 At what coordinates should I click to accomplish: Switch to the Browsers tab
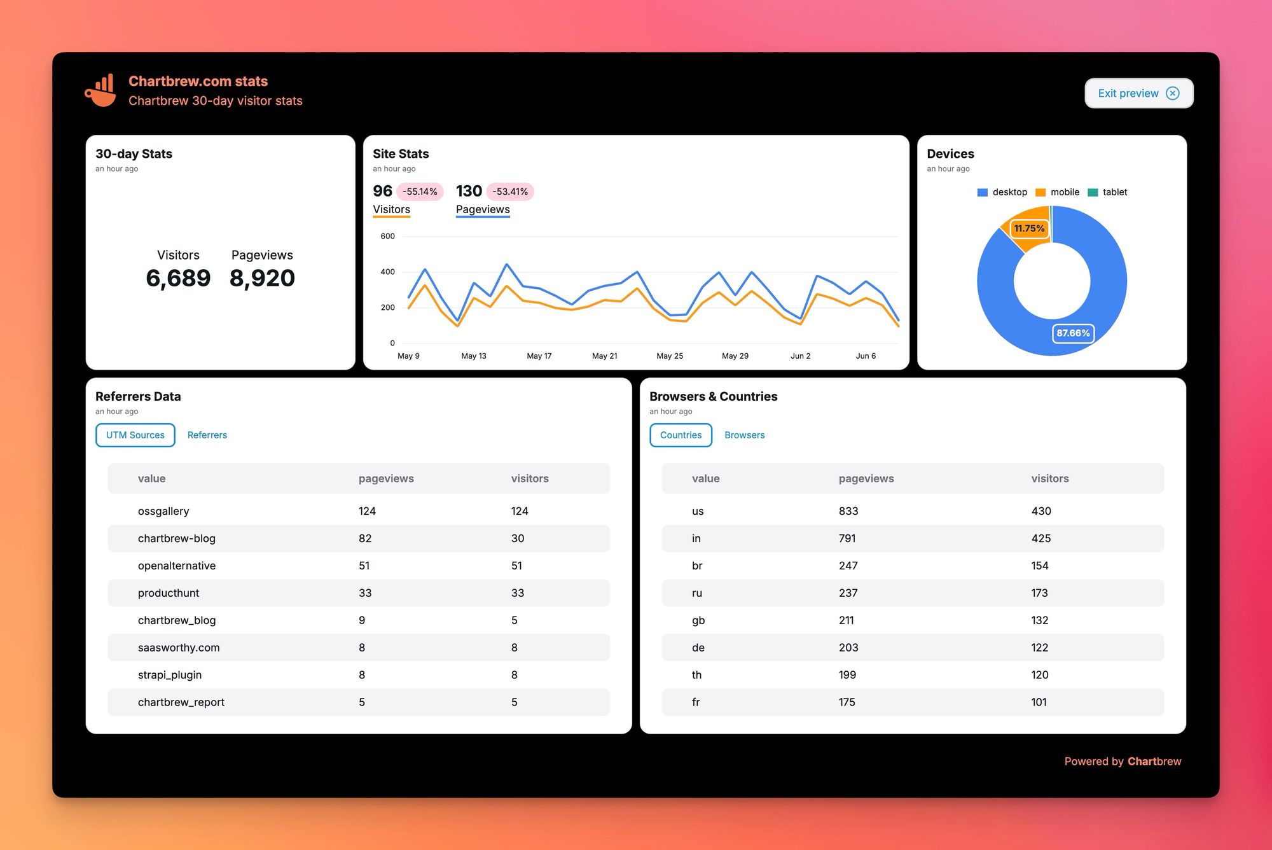[745, 435]
